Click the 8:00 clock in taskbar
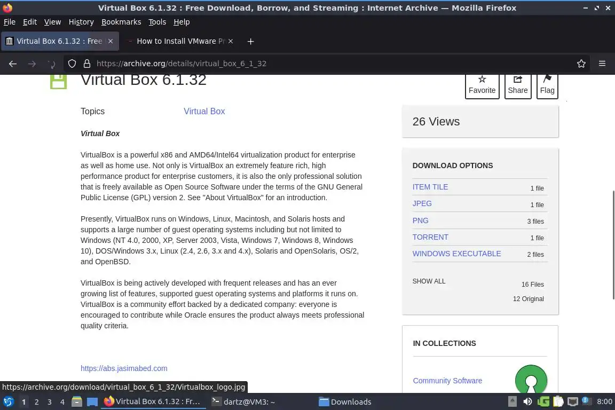The height and width of the screenshot is (410, 615). pyautogui.click(x=604, y=401)
